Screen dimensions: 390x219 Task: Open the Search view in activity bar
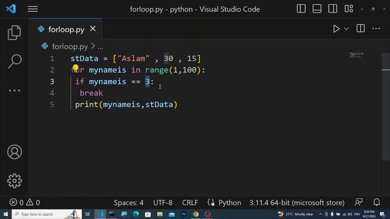(x=15, y=61)
